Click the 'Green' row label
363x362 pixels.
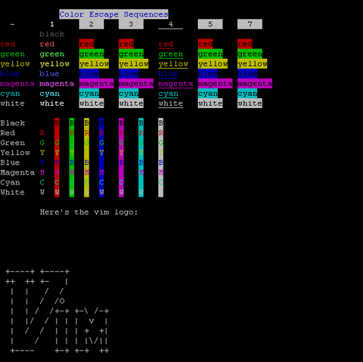coord(12,143)
